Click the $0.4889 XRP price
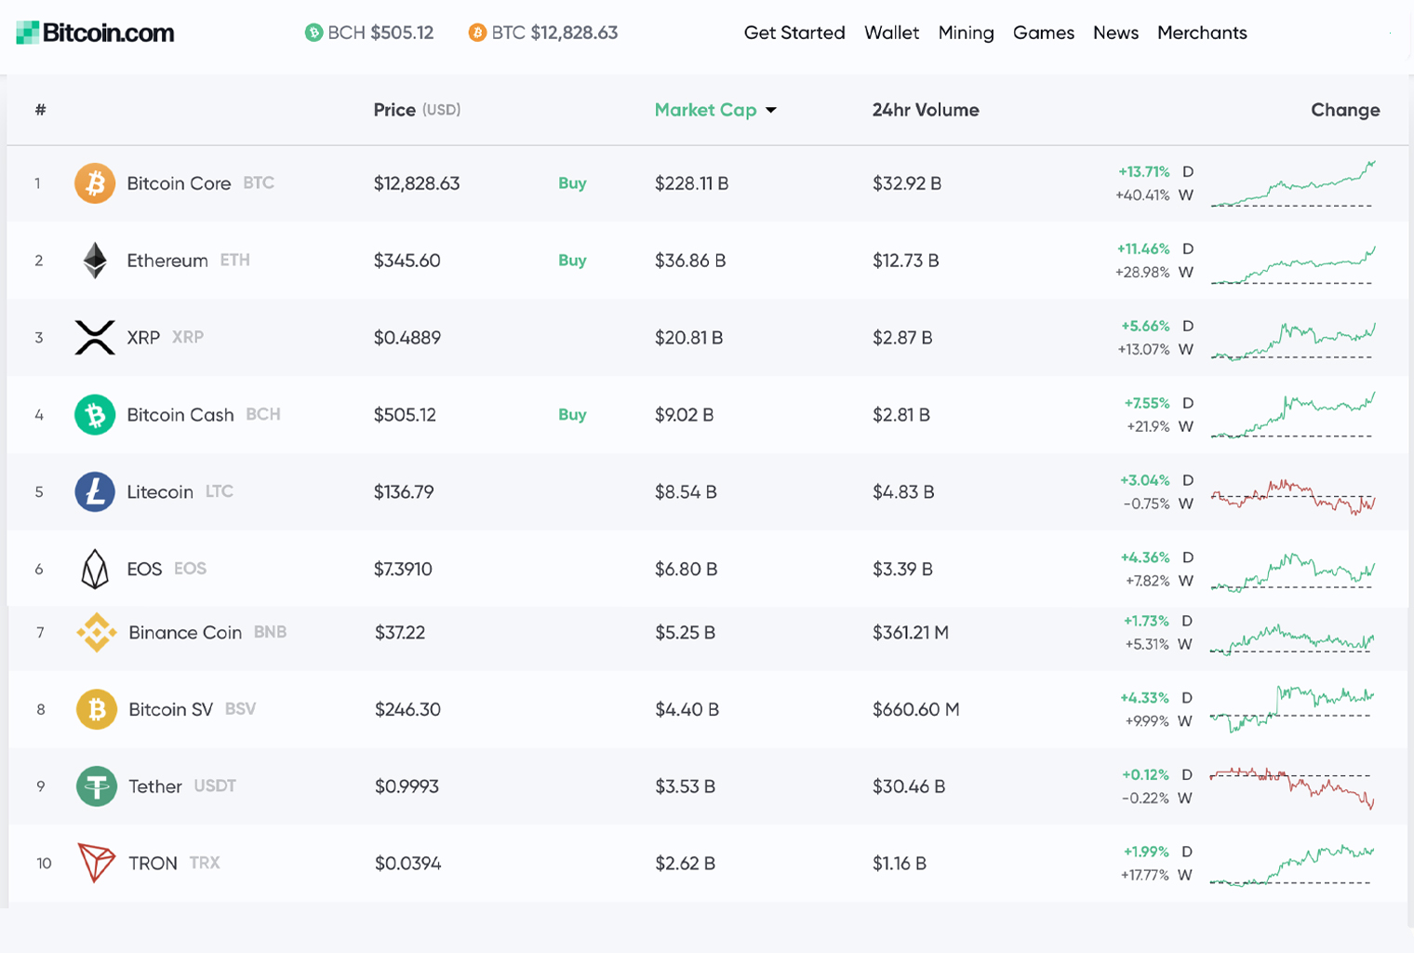 [x=407, y=338]
